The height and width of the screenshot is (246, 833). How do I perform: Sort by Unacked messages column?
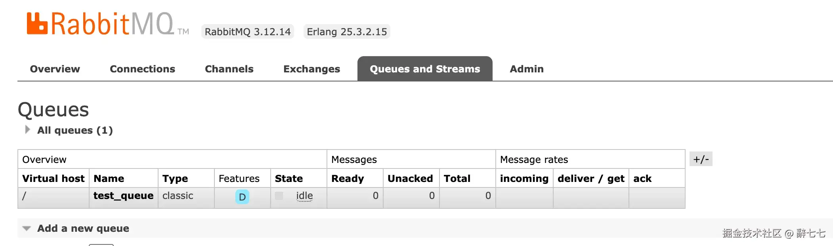point(410,178)
